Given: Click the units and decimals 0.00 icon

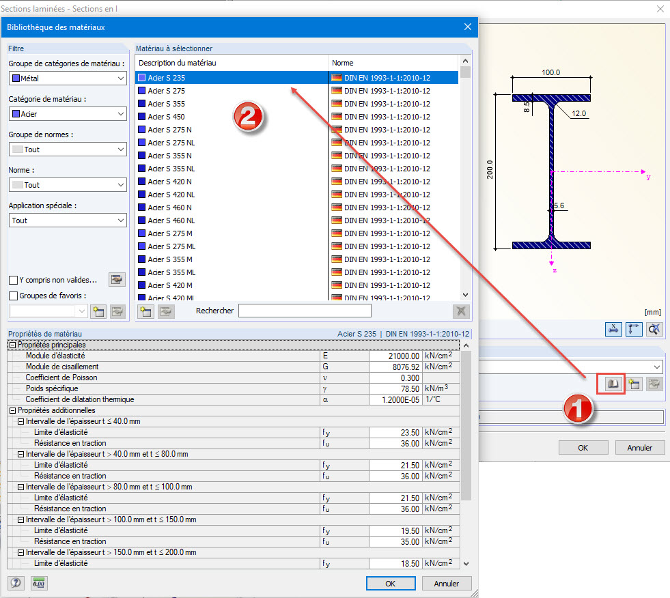Looking at the screenshot, I should (x=39, y=582).
